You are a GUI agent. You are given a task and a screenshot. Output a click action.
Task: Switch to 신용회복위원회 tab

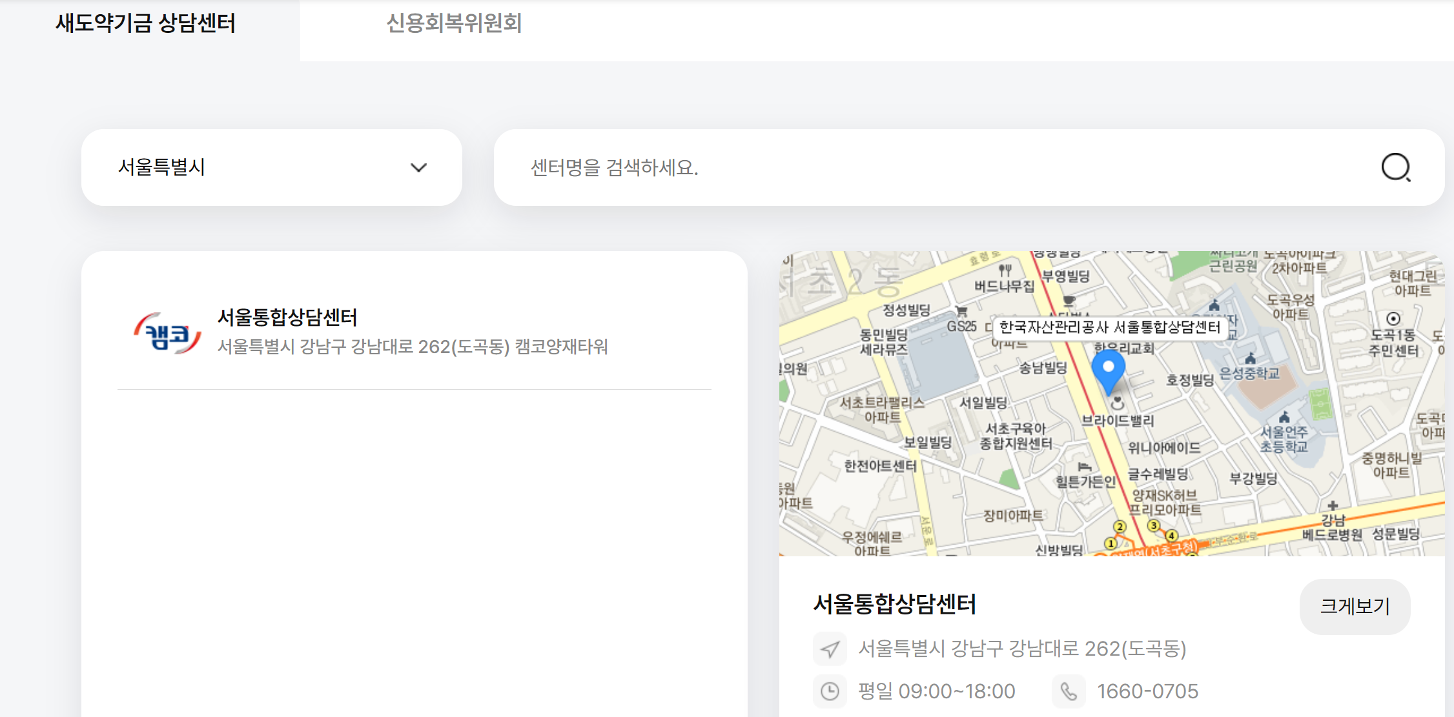coord(454,24)
